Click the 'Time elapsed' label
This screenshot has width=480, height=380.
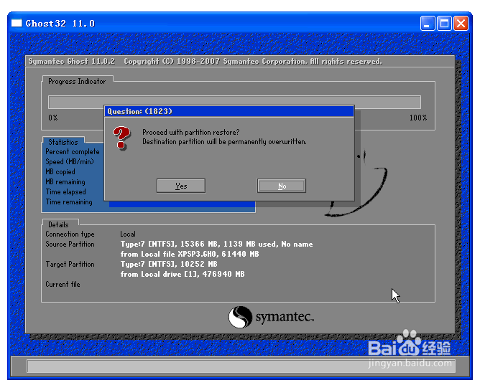point(66,192)
